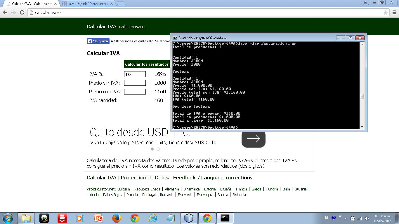The height and width of the screenshot is (224, 399).
Task: Open the Suecia link
Action: point(223,195)
